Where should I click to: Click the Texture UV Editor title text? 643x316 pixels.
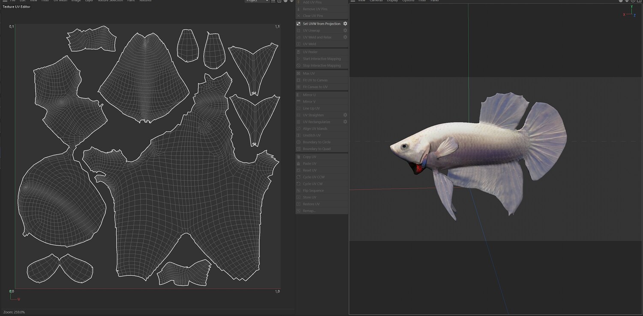click(x=17, y=7)
